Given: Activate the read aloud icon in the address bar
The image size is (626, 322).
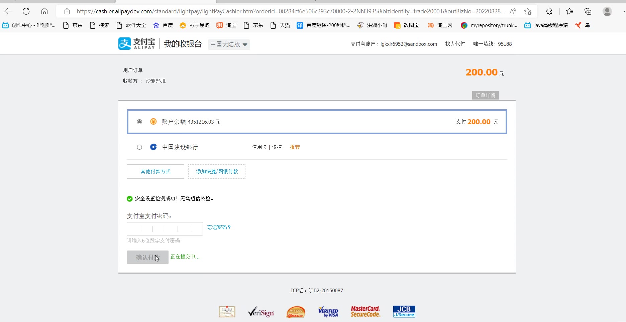Looking at the screenshot, I should (513, 11).
